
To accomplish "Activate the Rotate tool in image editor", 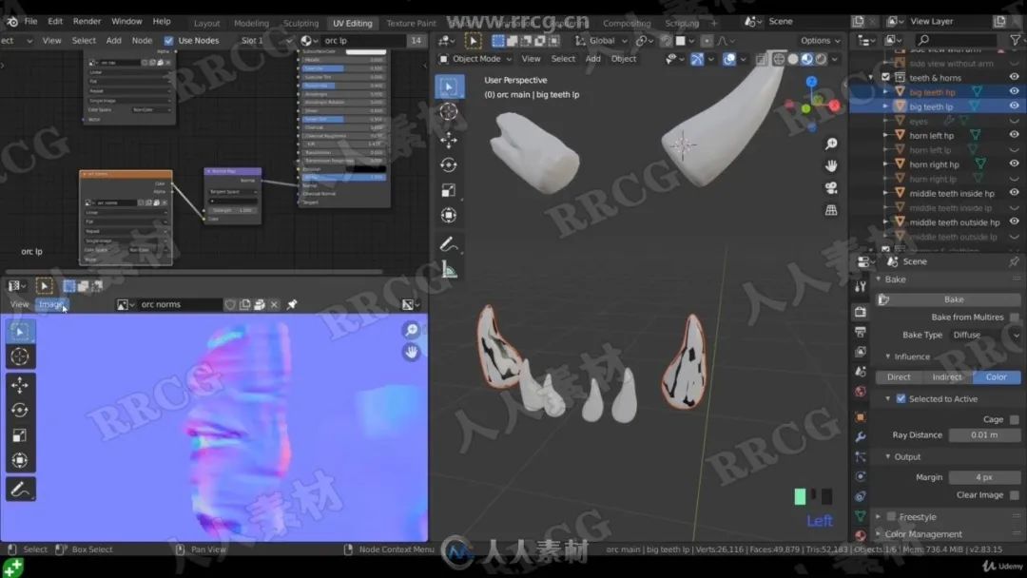I will 20,411.
